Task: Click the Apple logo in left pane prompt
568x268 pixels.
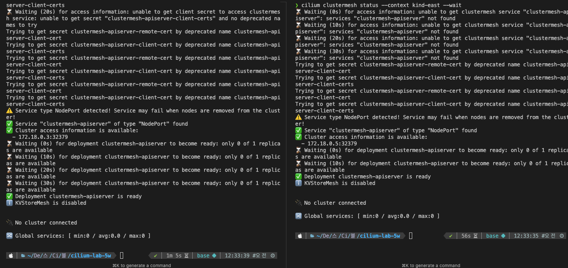Action: click(11, 256)
